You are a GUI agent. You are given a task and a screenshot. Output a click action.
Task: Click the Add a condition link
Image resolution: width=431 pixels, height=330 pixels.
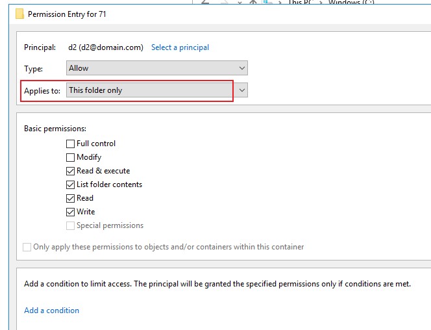tap(51, 311)
